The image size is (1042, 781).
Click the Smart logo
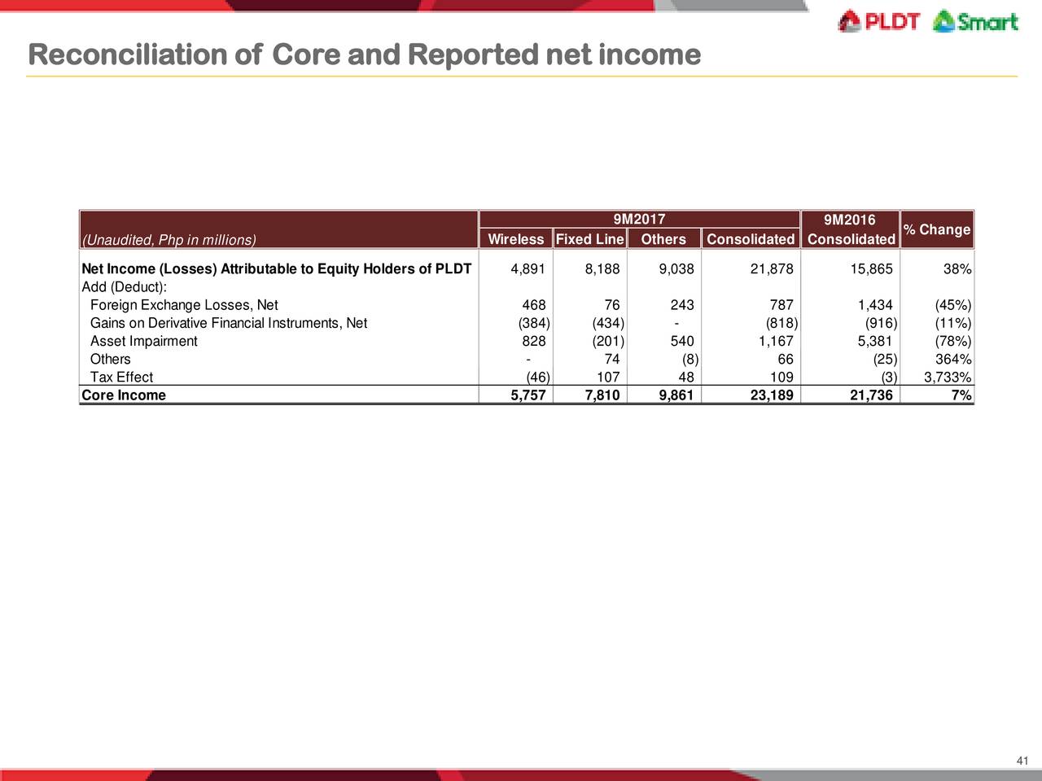point(975,20)
